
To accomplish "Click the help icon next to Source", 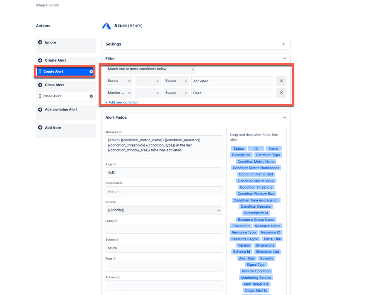I will [118, 240].
